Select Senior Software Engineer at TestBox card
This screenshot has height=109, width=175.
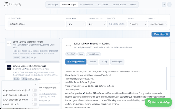(33, 50)
